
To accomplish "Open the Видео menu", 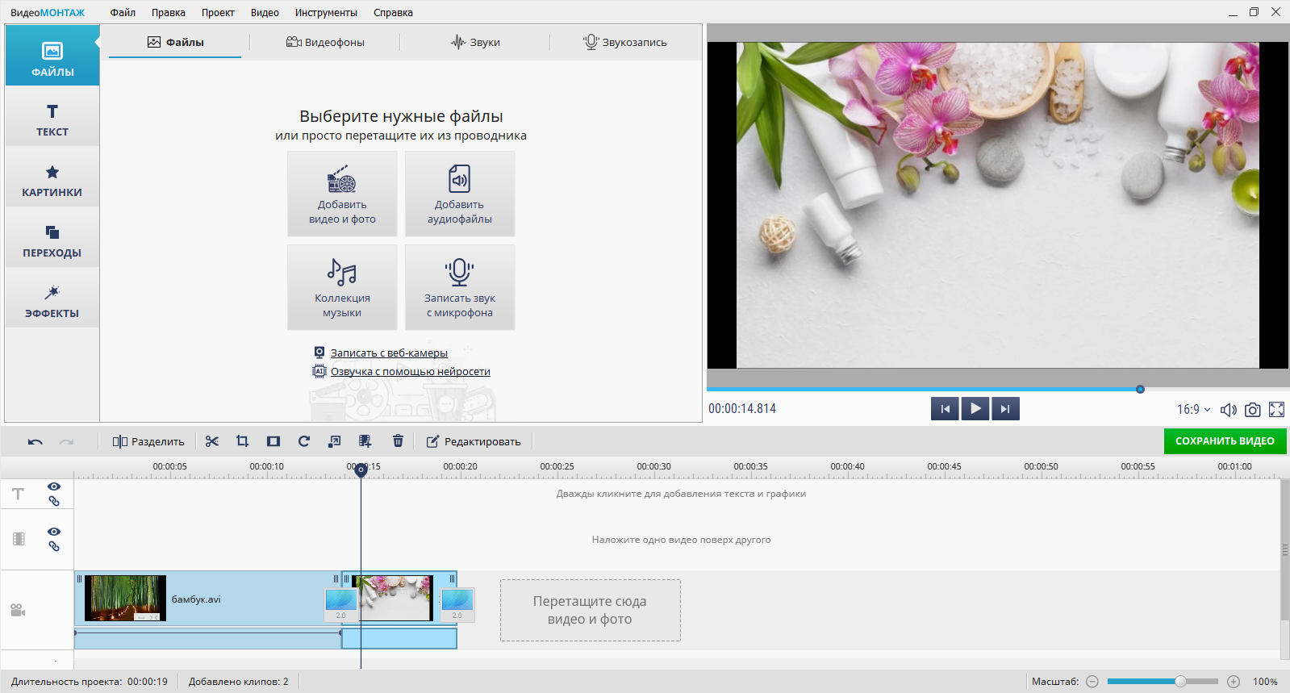I will point(265,12).
